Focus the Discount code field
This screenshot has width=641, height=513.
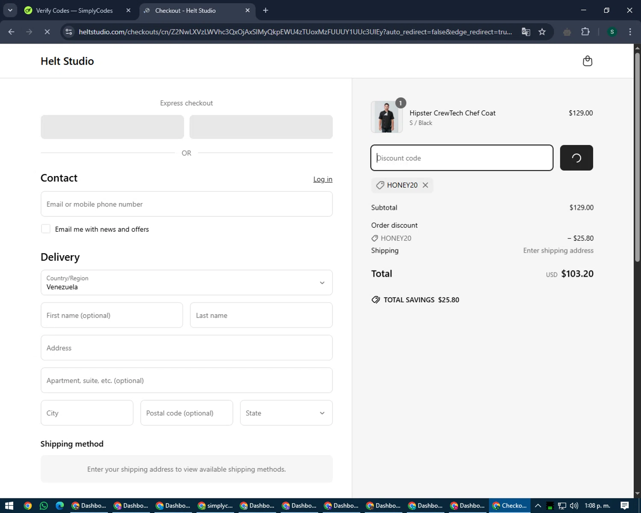coord(462,158)
